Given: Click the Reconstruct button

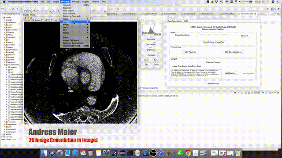Looking at the screenshot, I should [213, 84].
